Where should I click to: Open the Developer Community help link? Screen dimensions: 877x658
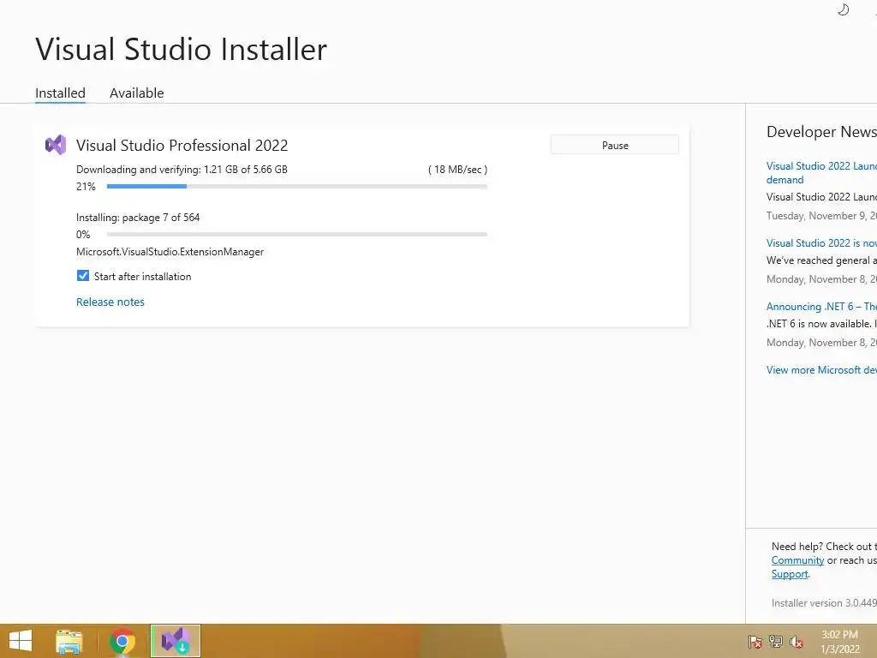point(797,560)
